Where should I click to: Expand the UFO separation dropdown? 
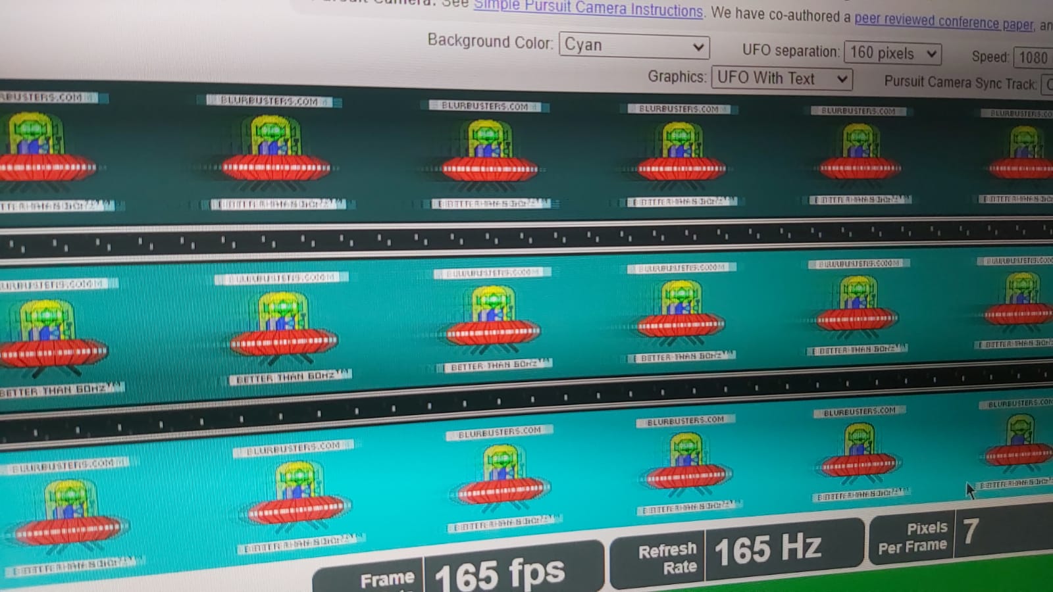pos(892,53)
